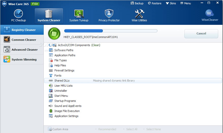Viewport: 223px width, 133px height.
Task: Open the System Tuneup section
Action: (x=79, y=16)
